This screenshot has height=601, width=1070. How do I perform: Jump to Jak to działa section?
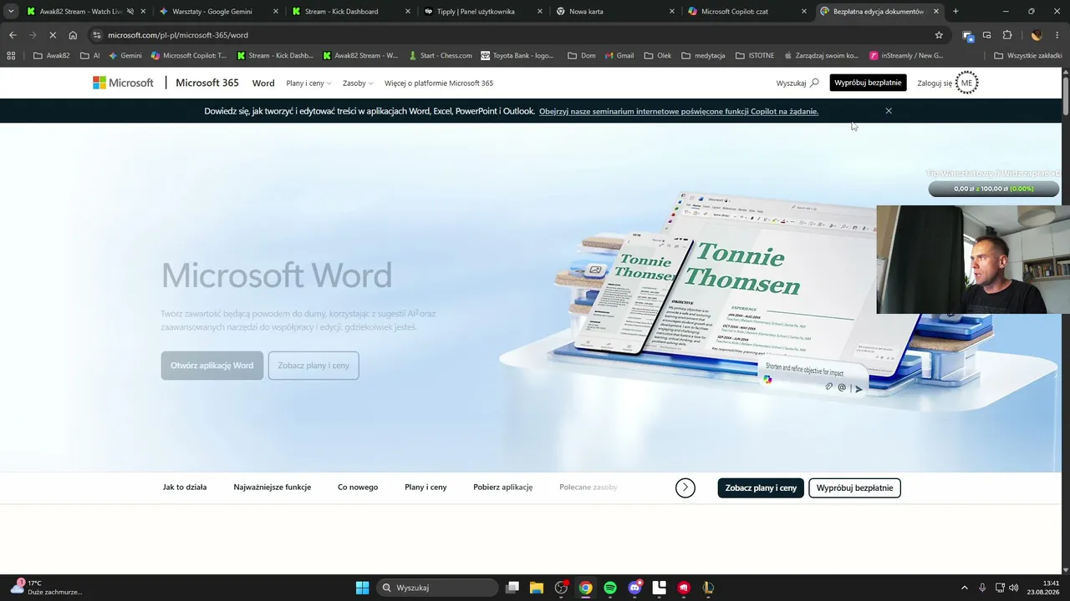coord(185,487)
